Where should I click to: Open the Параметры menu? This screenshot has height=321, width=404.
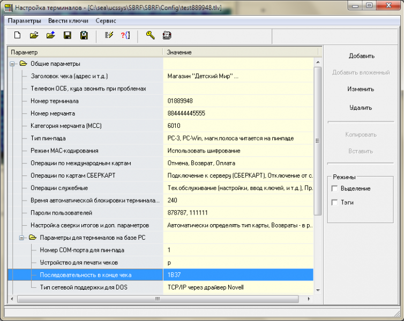coord(24,21)
